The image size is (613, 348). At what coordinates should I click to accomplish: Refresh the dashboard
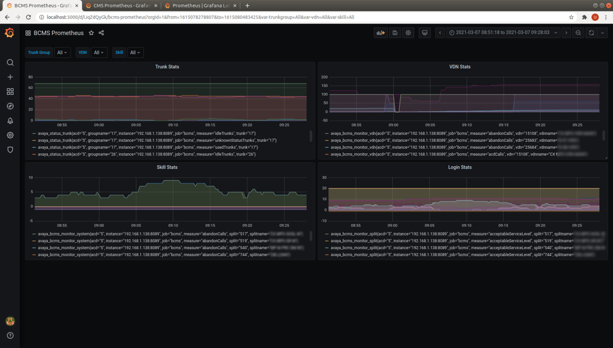pos(592,33)
